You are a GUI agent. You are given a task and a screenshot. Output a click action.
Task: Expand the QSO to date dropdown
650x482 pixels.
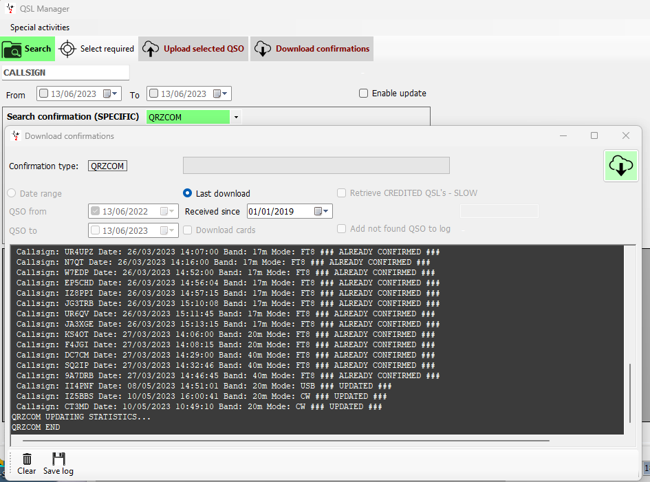pos(172,230)
